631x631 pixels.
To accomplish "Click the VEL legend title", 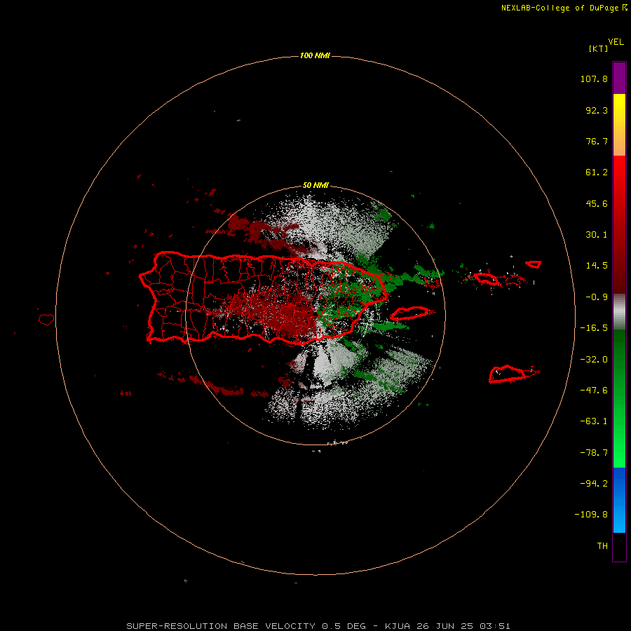I will [616, 42].
